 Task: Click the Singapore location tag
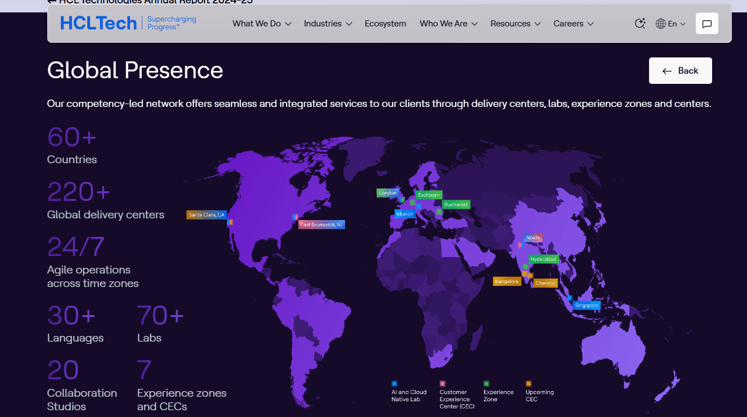tap(587, 306)
